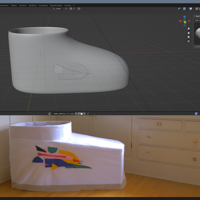Open the Rendering workspace tab

[x=33, y=5]
